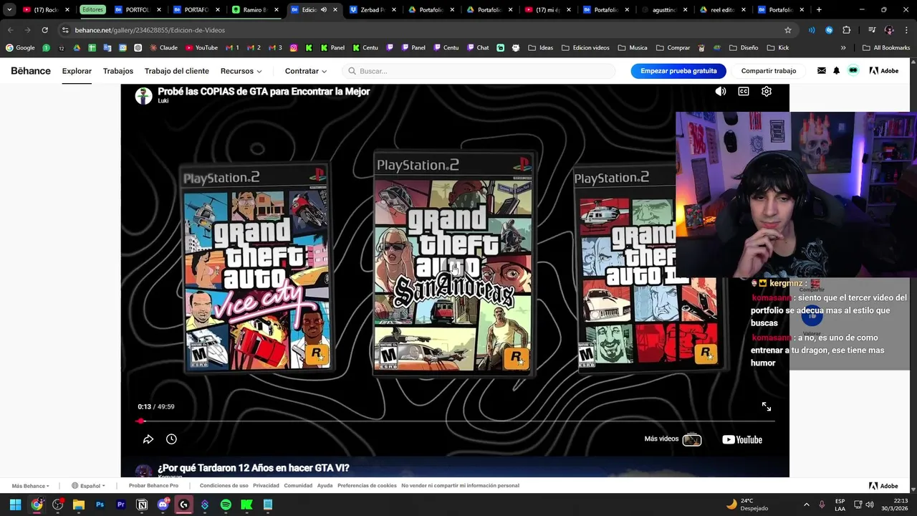917x516 pixels.
Task: Open the video title Probé las COPIAS de GTA
Action: 264,91
